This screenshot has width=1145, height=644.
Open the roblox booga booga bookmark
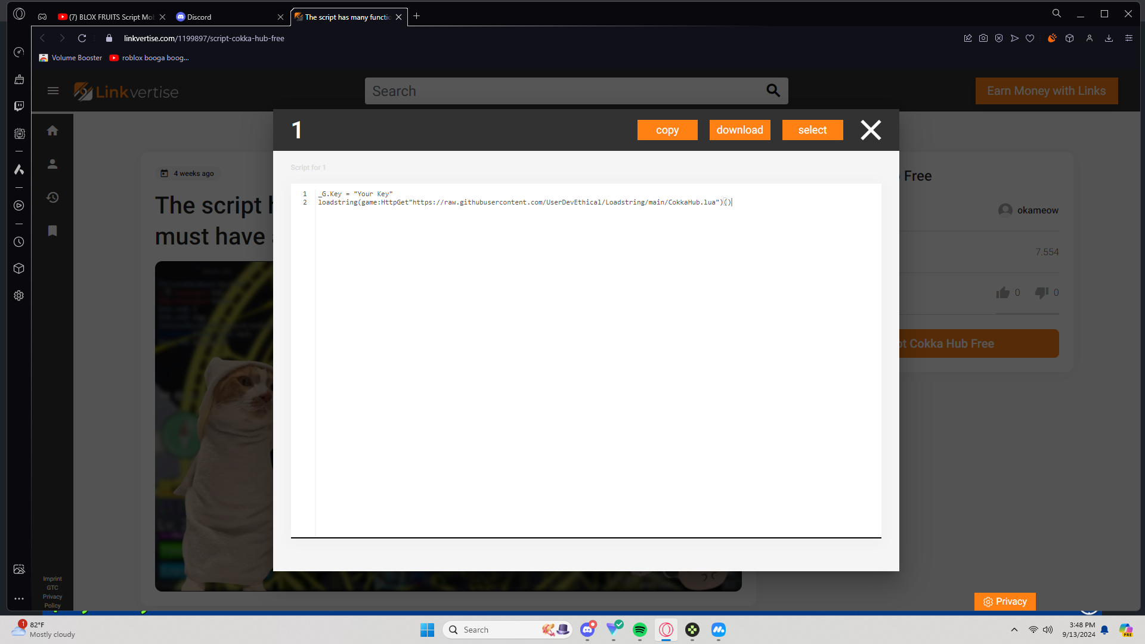pyautogui.click(x=149, y=58)
